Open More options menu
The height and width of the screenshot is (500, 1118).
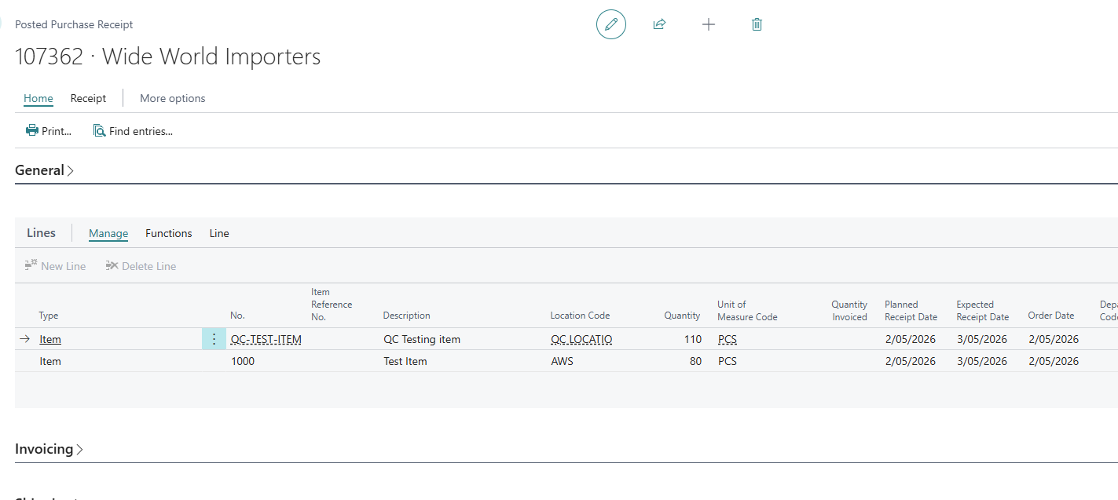tap(172, 98)
